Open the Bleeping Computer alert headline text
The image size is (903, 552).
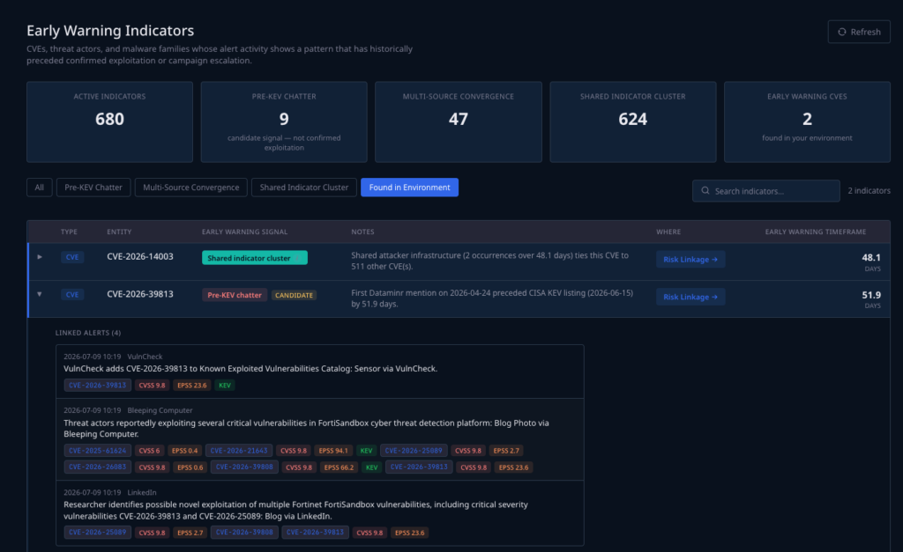[306, 429]
